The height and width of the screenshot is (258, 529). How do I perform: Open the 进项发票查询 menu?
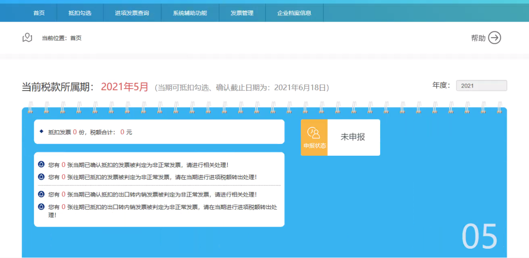(x=132, y=13)
